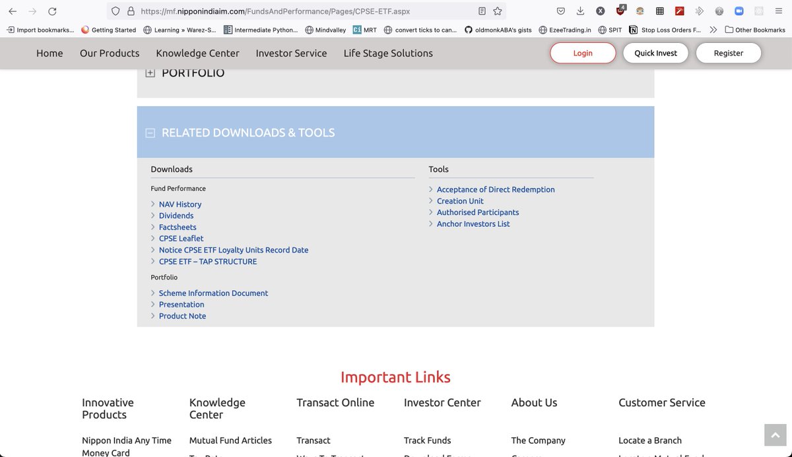Open the Firefox hamburger menu
Screen dimensions: 792x457
(x=779, y=11)
